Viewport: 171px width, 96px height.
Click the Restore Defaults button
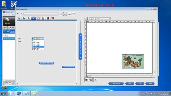point(69,67)
